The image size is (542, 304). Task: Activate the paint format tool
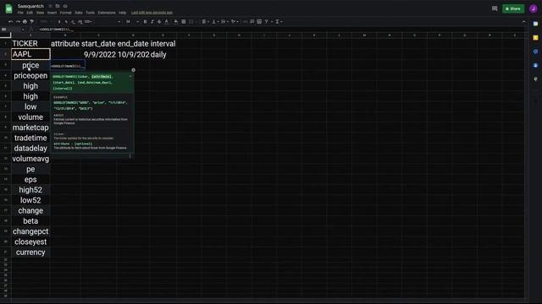click(x=32, y=21)
